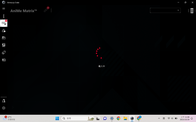Click the mobile device icon at top right

(x=192, y=11)
